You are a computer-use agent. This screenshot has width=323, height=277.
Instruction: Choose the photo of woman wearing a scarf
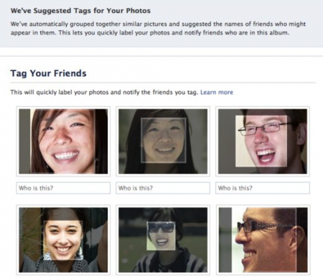coord(63,240)
